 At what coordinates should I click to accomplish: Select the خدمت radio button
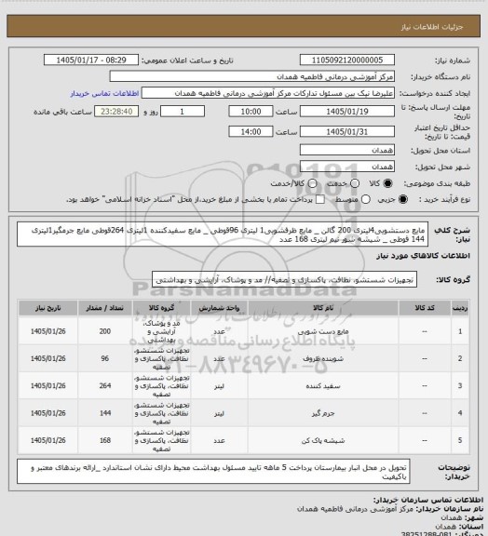coord(355,183)
